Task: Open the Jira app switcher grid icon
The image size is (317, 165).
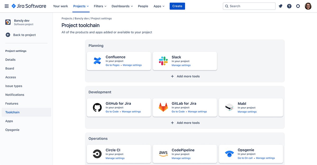Action: click(x=6, y=6)
